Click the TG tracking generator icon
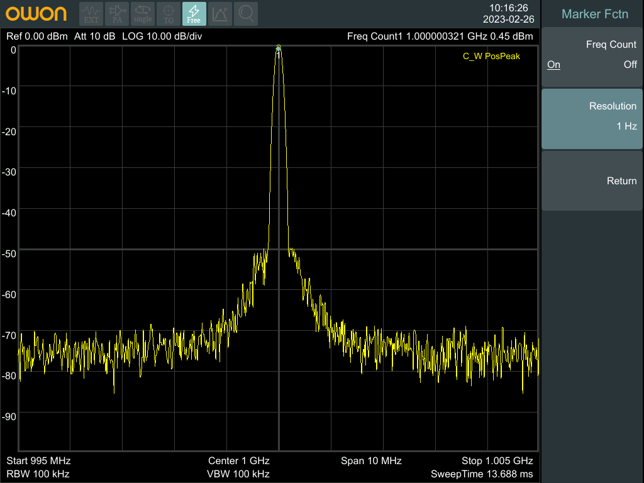 click(x=169, y=14)
